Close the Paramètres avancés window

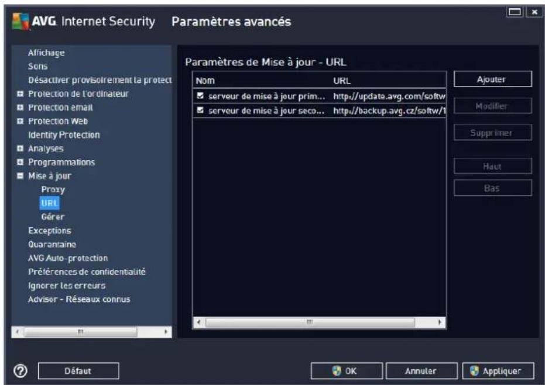pos(534,12)
